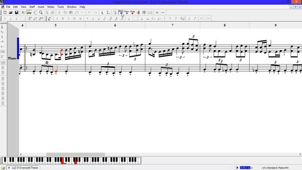Click the cut scissors icon
The height and width of the screenshot is (170, 302).
point(59,13)
